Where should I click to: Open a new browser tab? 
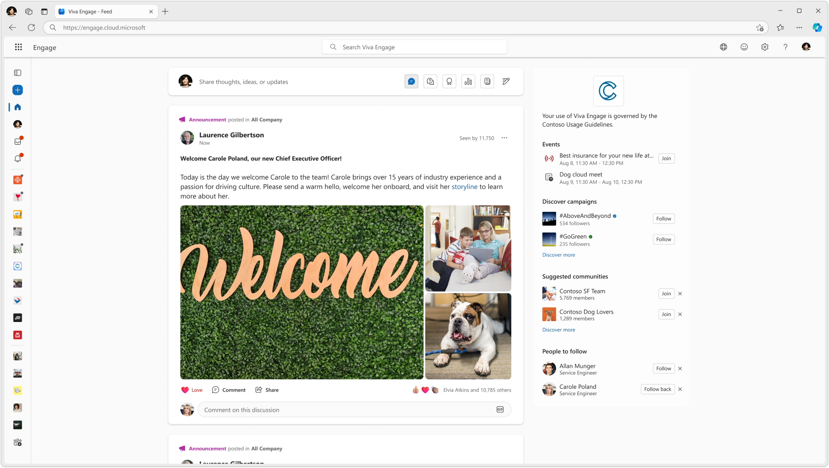click(x=165, y=12)
